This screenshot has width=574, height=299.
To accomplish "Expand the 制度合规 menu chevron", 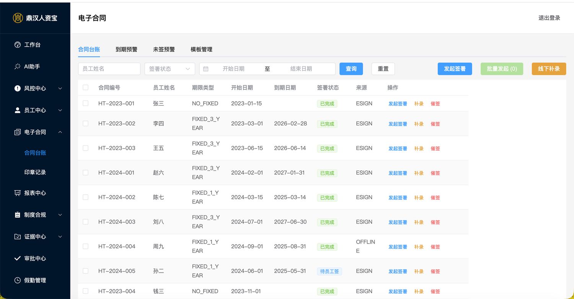I will click(x=60, y=215).
